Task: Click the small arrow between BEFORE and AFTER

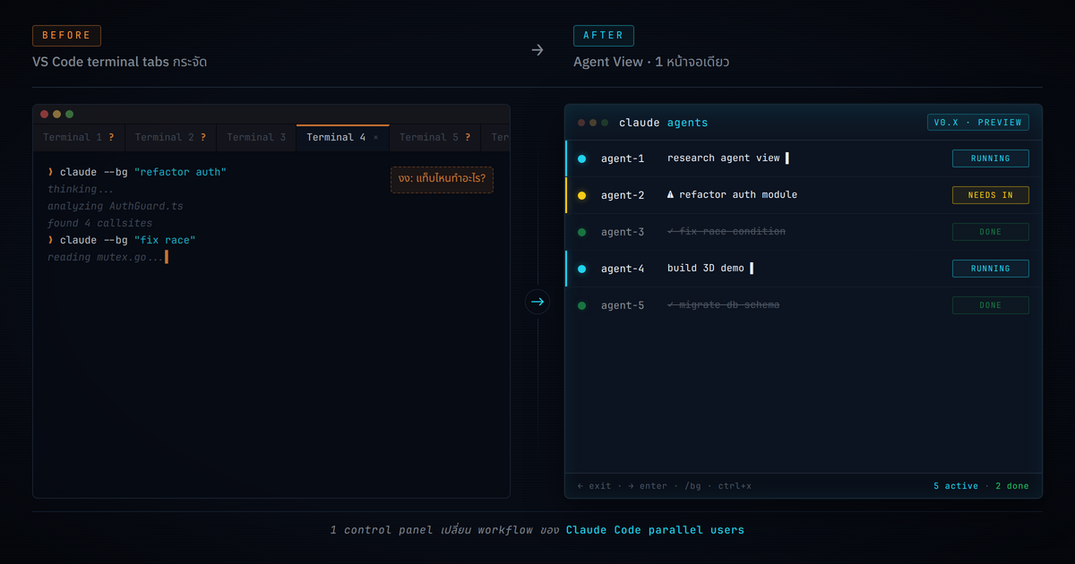Action: click(537, 50)
